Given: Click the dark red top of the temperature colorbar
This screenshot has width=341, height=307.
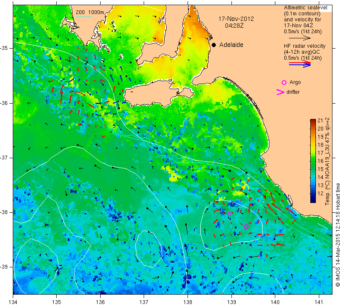Looking at the screenshot, I should pyautogui.click(x=313, y=120).
